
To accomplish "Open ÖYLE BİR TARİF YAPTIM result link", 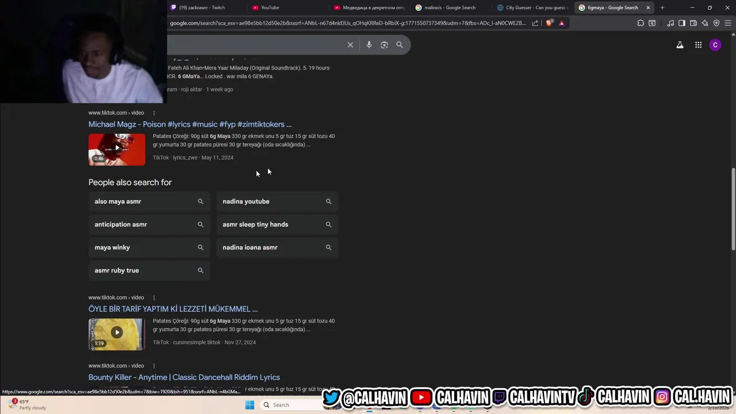I will (173, 309).
